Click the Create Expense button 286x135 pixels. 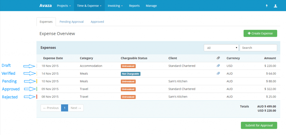pos(260,33)
